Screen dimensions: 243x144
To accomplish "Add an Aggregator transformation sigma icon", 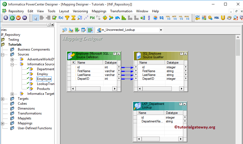I will coord(73,18).
